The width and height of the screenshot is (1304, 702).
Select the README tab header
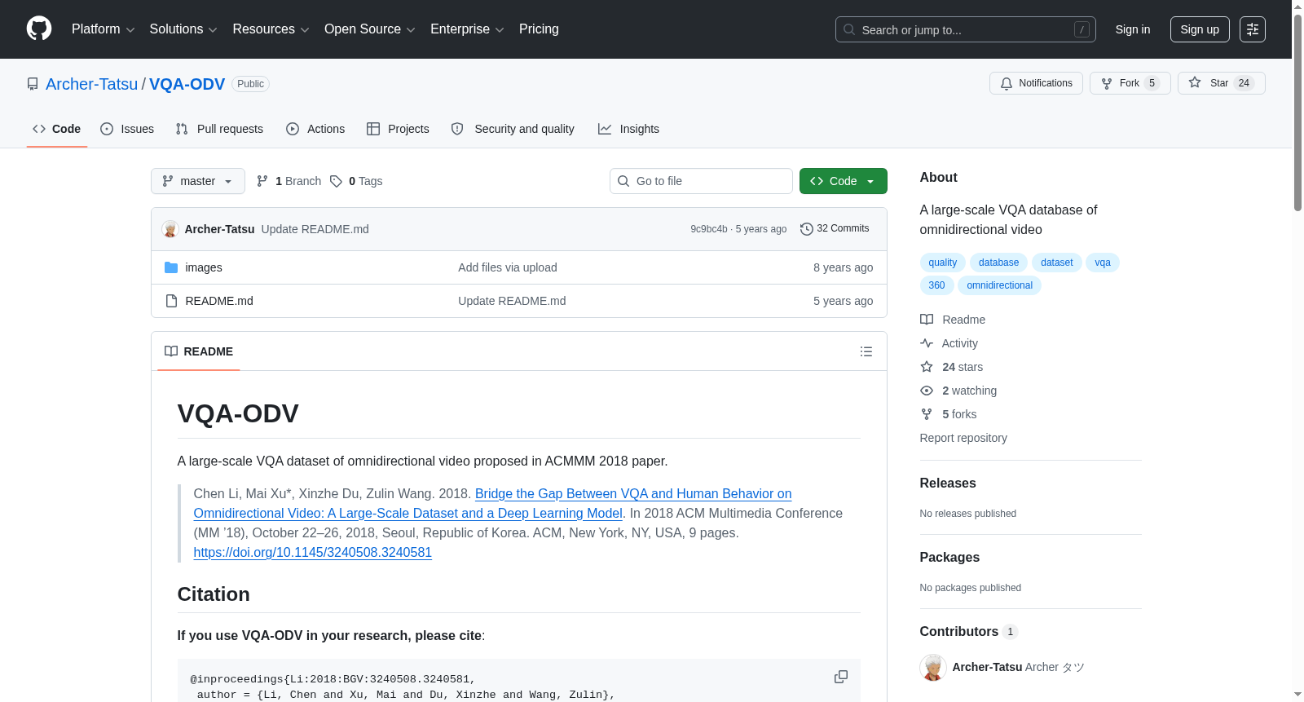[x=199, y=351]
